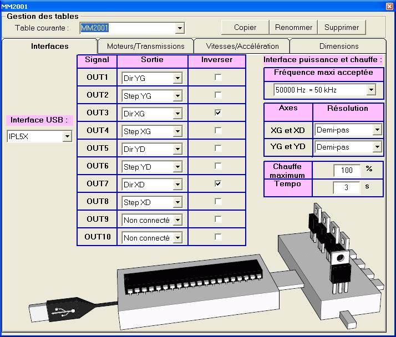Open the Vitesses/Accélération tab
This screenshot has width=396, height=337.
pyautogui.click(x=242, y=46)
